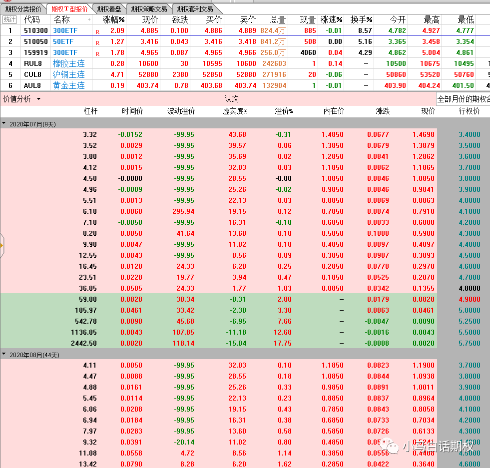Click the 统计 button in header

9,19
